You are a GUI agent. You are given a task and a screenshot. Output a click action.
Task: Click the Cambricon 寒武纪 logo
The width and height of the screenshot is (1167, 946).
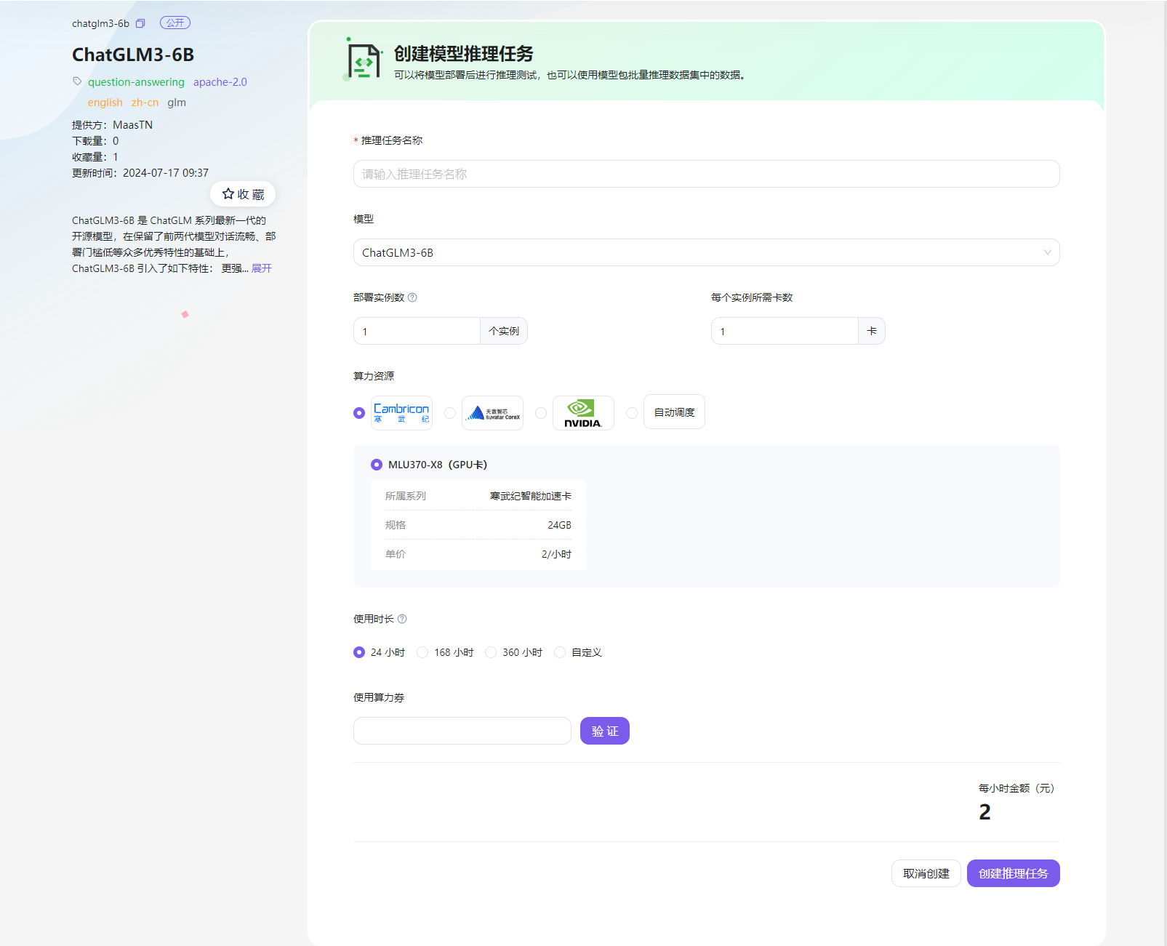(x=401, y=413)
